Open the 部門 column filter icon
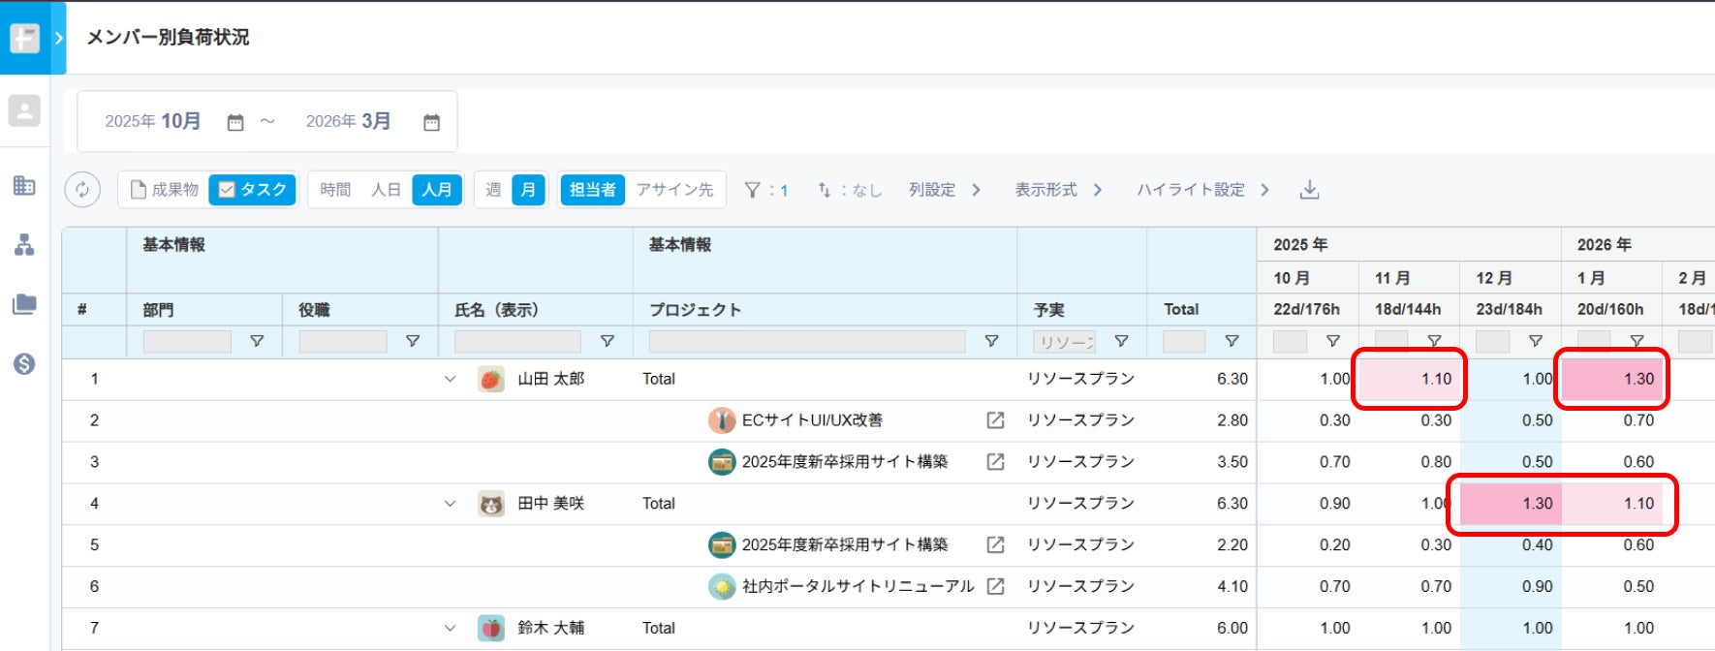1715x651 pixels. click(x=257, y=341)
